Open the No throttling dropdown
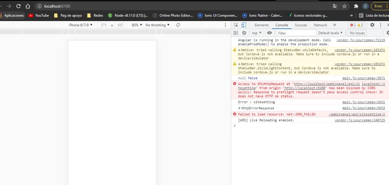This screenshot has width=389, height=185. [157, 25]
